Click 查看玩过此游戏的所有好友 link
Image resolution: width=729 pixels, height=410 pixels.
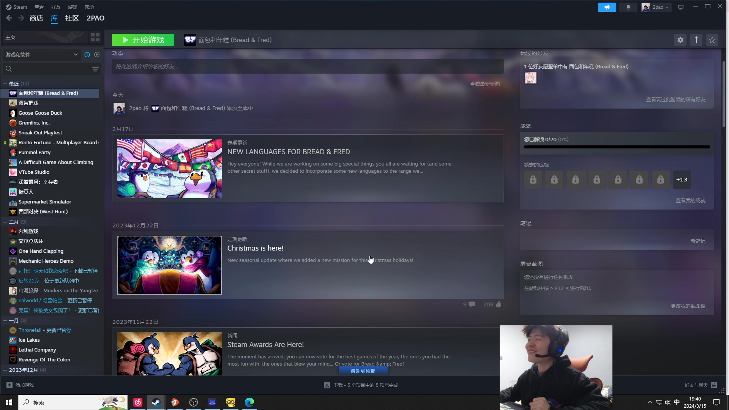click(x=676, y=99)
